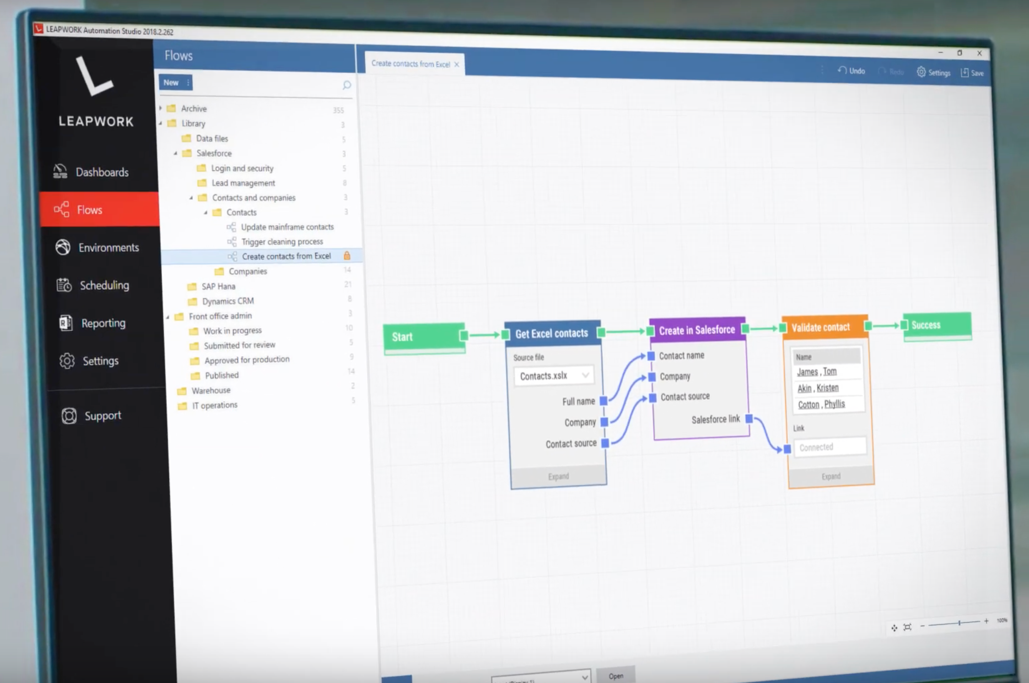Click Expand on Get Excel contacts block
Viewport: 1029px width, 683px height.
tap(559, 476)
